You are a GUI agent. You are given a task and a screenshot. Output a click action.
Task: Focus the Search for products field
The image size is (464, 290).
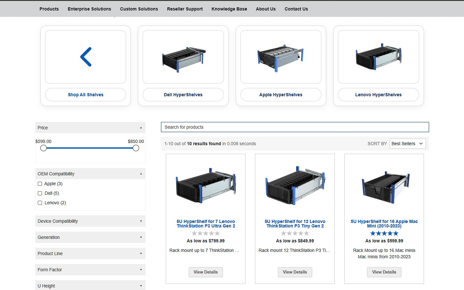[x=295, y=127]
